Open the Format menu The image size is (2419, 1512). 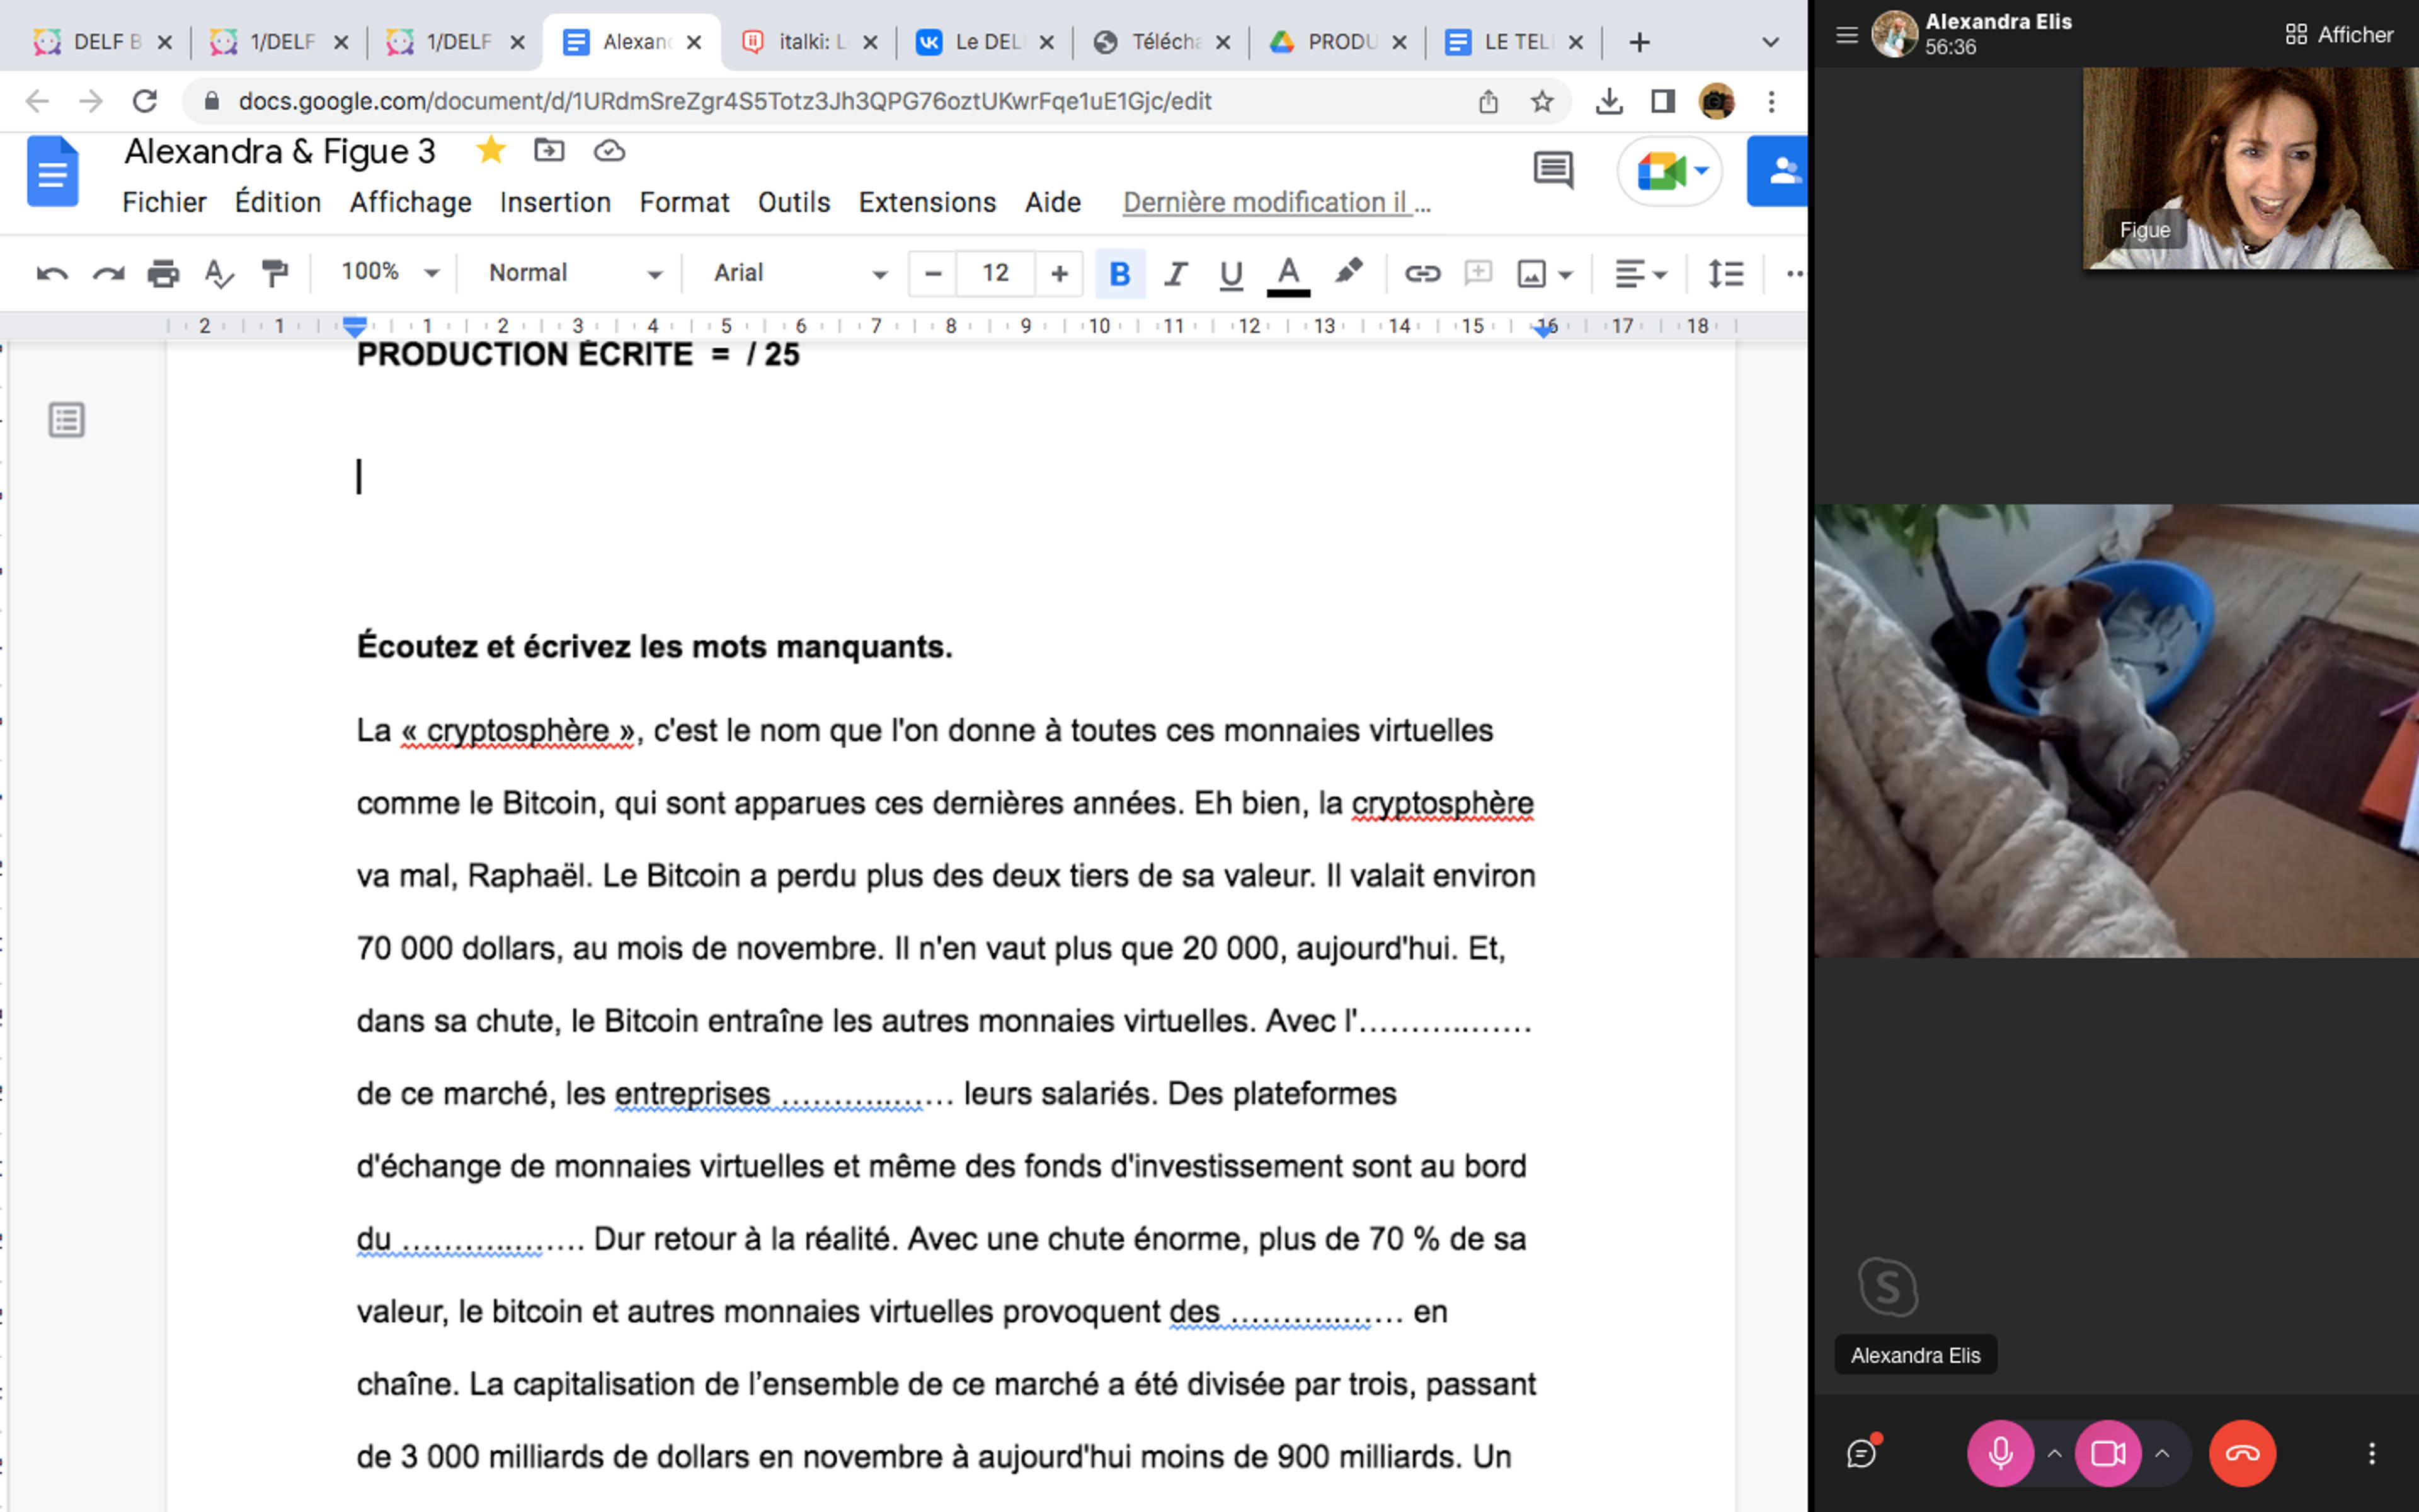[683, 202]
